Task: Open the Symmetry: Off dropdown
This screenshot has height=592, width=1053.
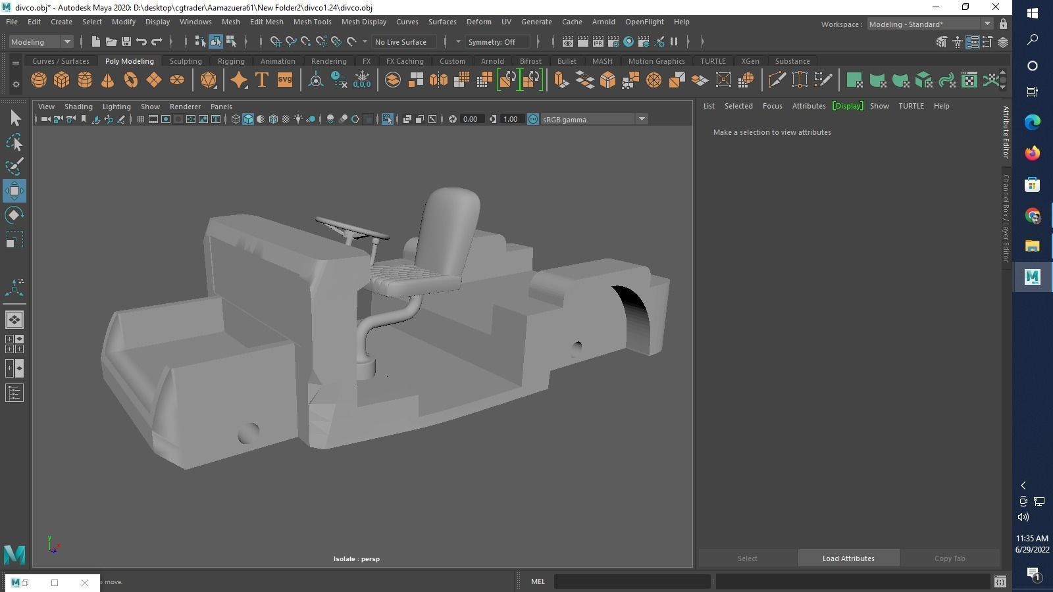Action: pyautogui.click(x=498, y=41)
